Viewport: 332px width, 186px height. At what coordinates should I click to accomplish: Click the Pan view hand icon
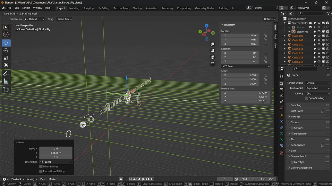(x=212, y=50)
